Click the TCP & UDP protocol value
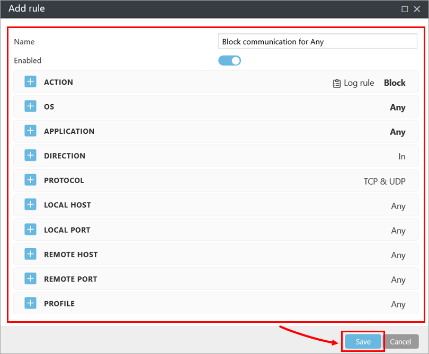 click(384, 181)
